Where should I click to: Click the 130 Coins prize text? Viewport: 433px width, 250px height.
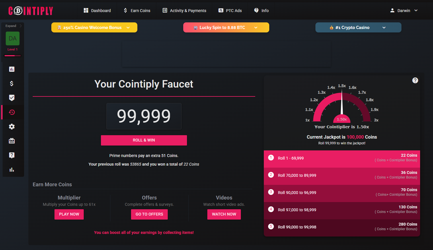pos(408,207)
